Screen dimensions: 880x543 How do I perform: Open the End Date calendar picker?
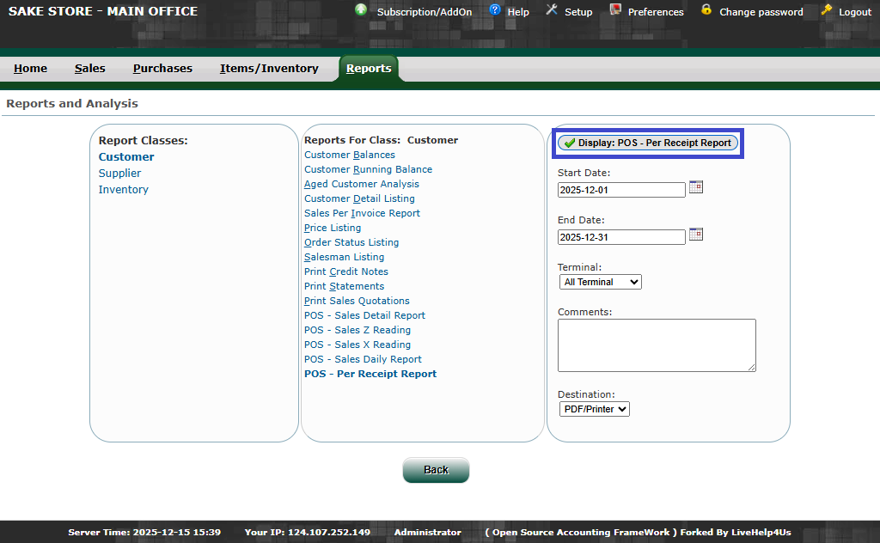coord(696,235)
